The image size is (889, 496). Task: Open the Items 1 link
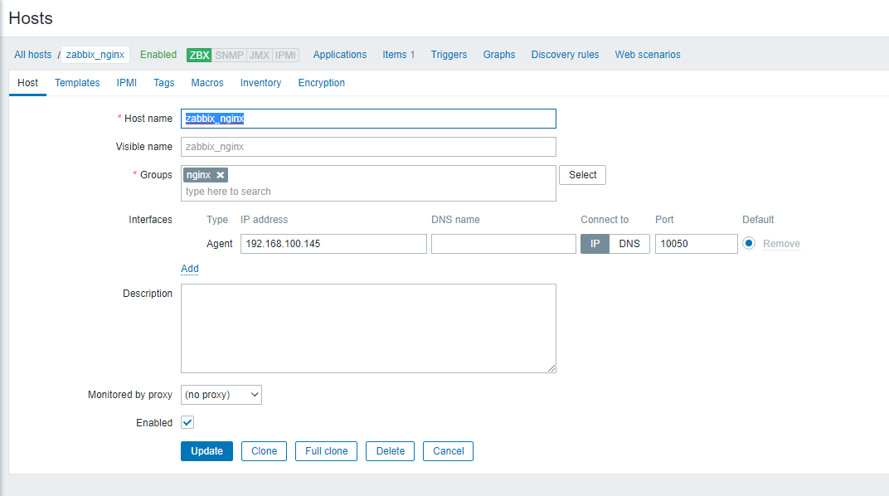coord(398,55)
